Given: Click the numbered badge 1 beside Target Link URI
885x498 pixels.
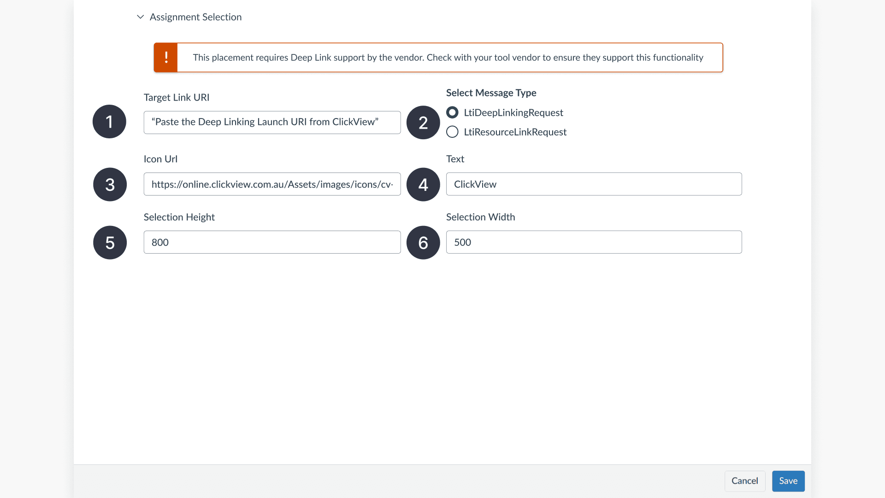Looking at the screenshot, I should [109, 121].
